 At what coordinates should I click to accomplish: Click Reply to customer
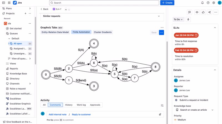point(81,115)
